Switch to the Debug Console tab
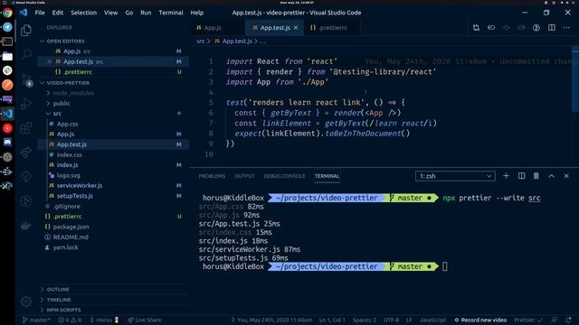This screenshot has height=325, width=579. [284, 176]
